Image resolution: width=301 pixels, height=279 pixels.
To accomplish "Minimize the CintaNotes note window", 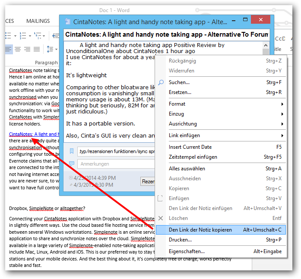I will [x=234, y=20].
